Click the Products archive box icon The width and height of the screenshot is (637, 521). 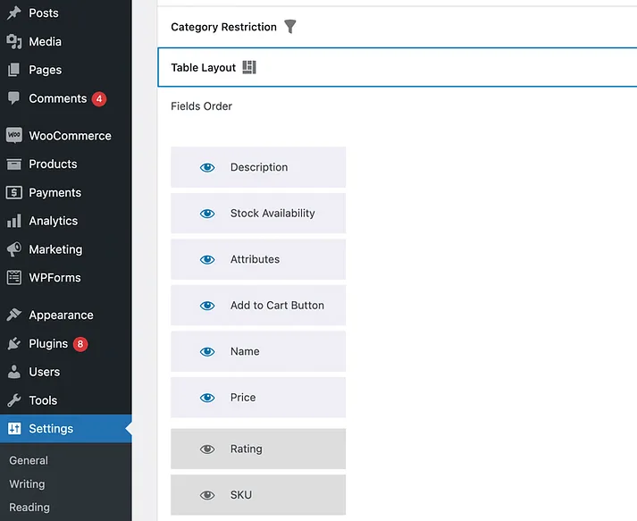(x=13, y=164)
